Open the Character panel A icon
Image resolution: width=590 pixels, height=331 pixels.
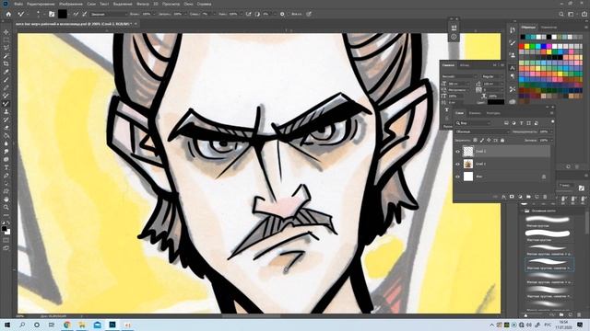[x=513, y=68]
